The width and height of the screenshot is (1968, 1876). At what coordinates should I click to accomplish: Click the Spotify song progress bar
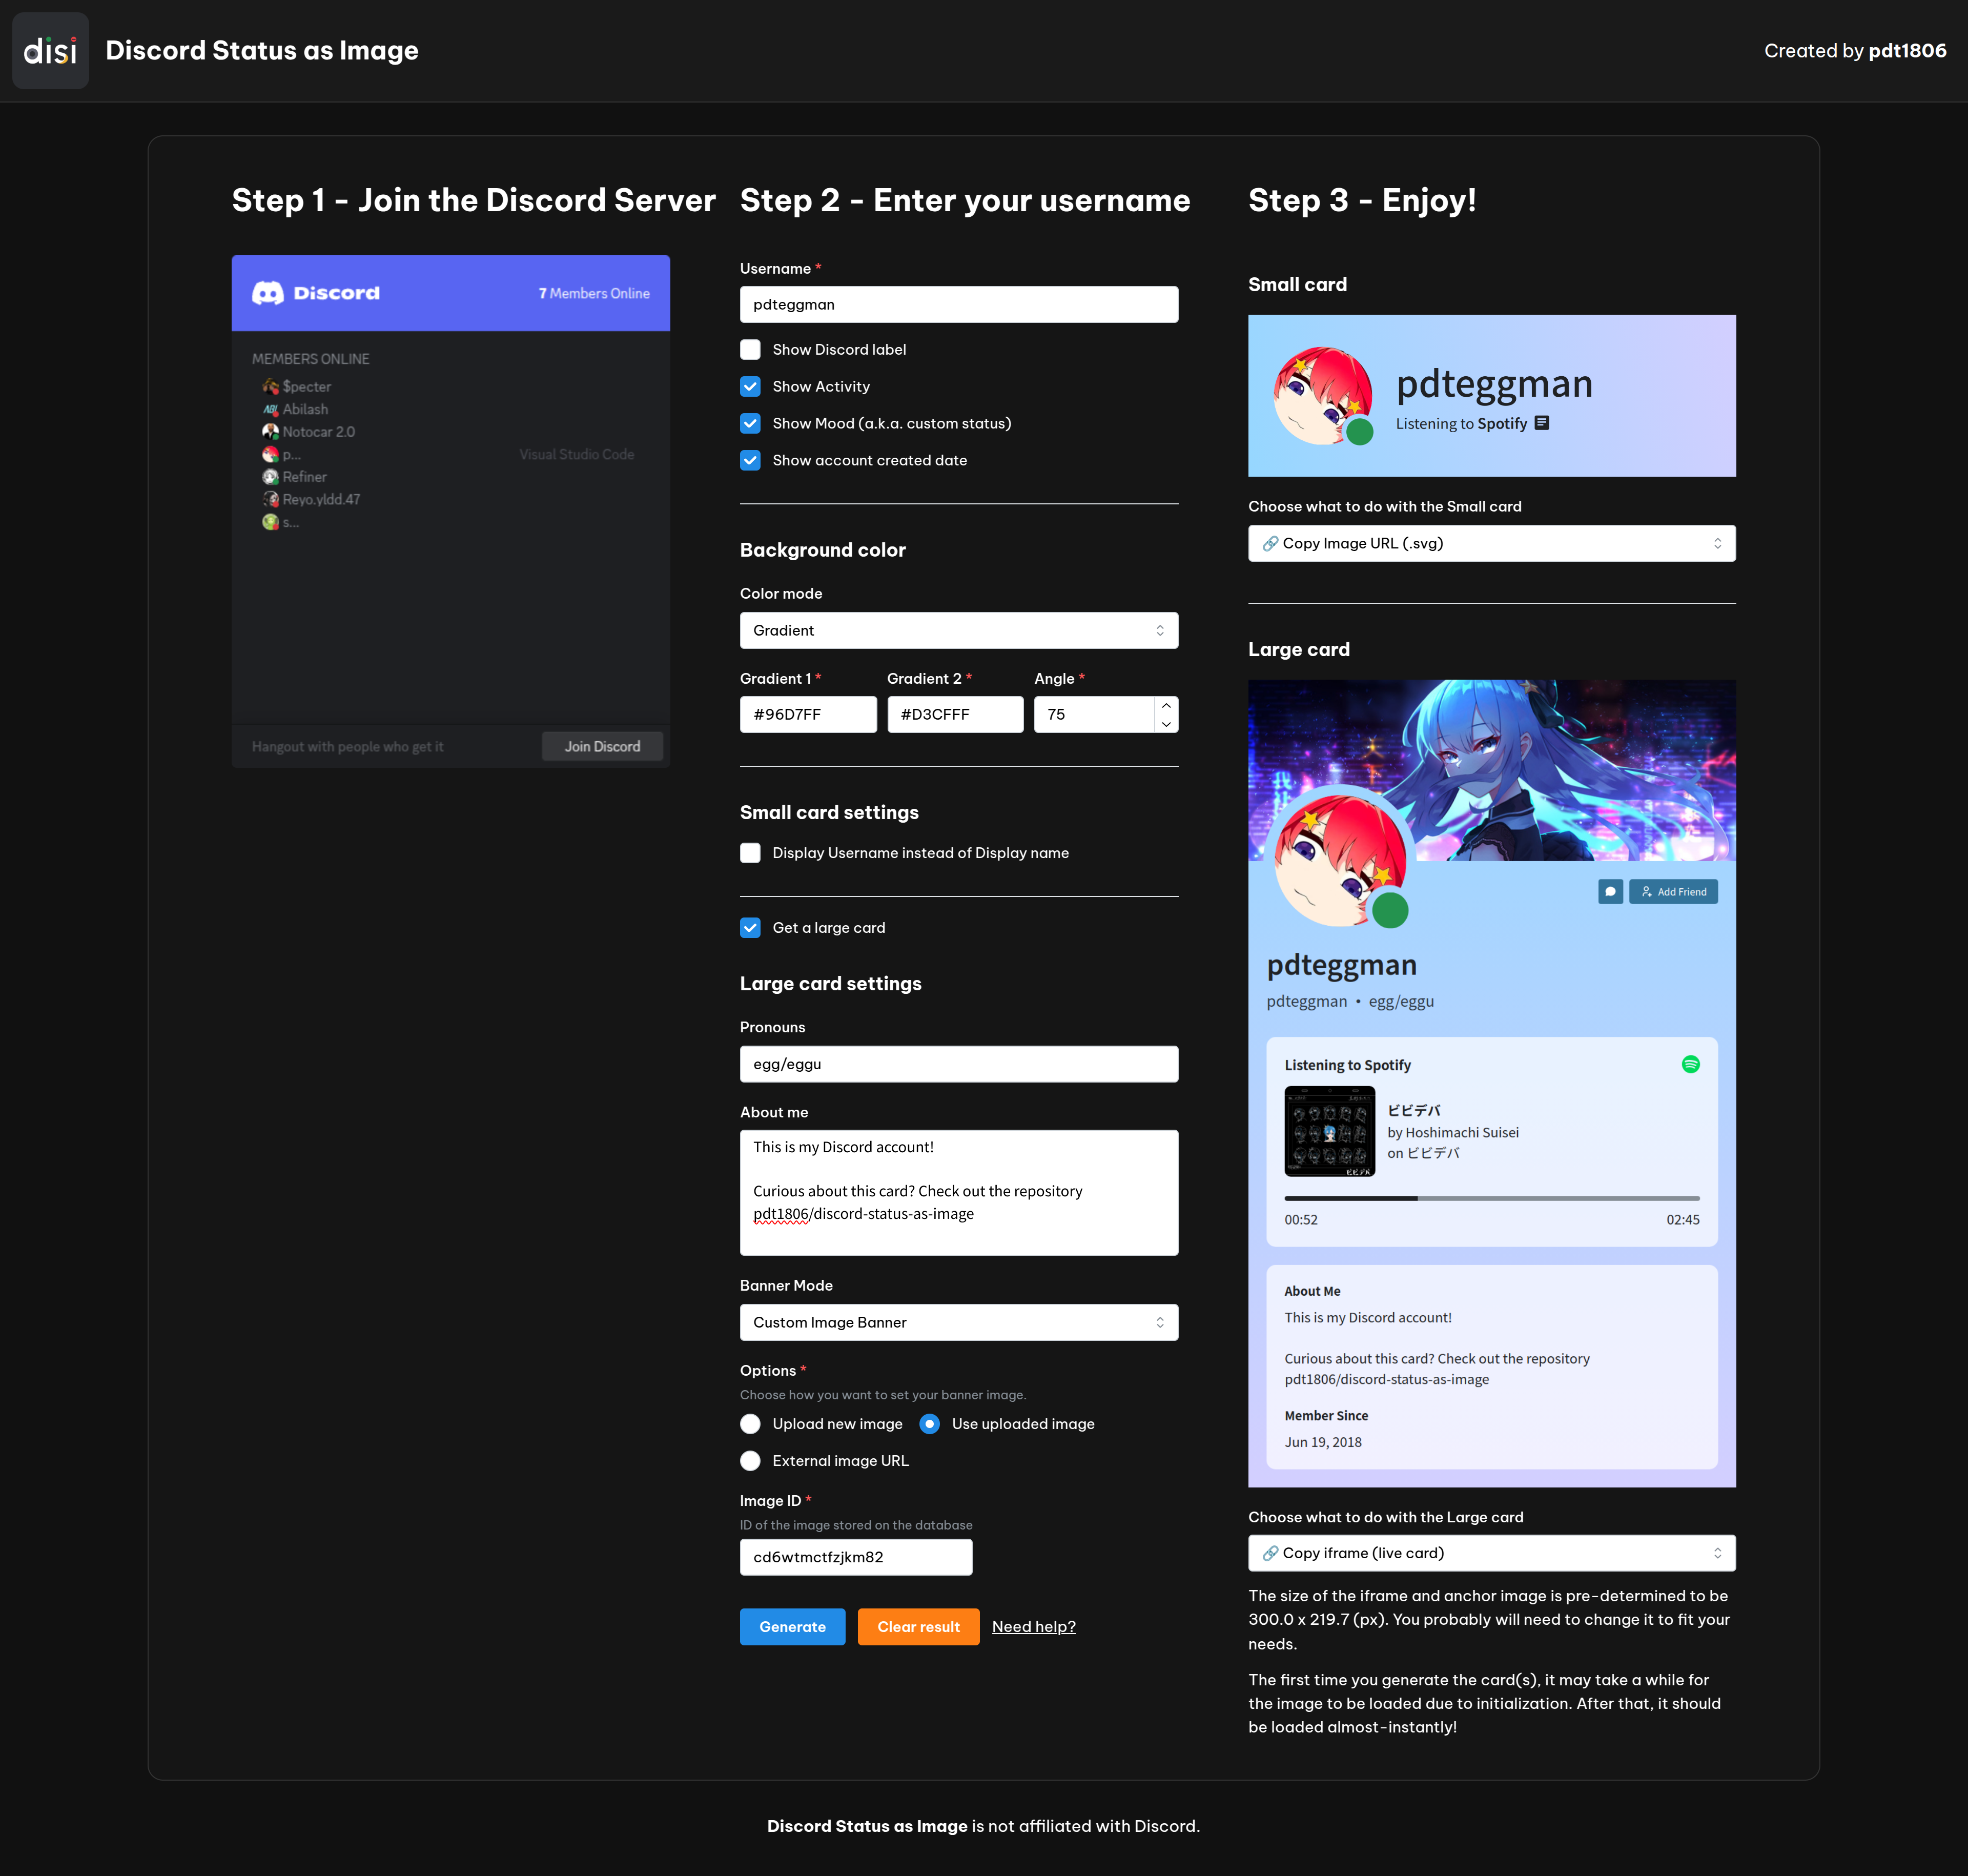pyautogui.click(x=1491, y=1197)
